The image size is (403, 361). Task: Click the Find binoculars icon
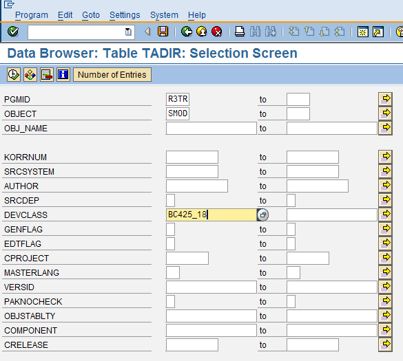click(255, 32)
